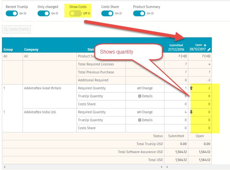
Task: Switch off the Costs Share toggle
Action: (107, 13)
